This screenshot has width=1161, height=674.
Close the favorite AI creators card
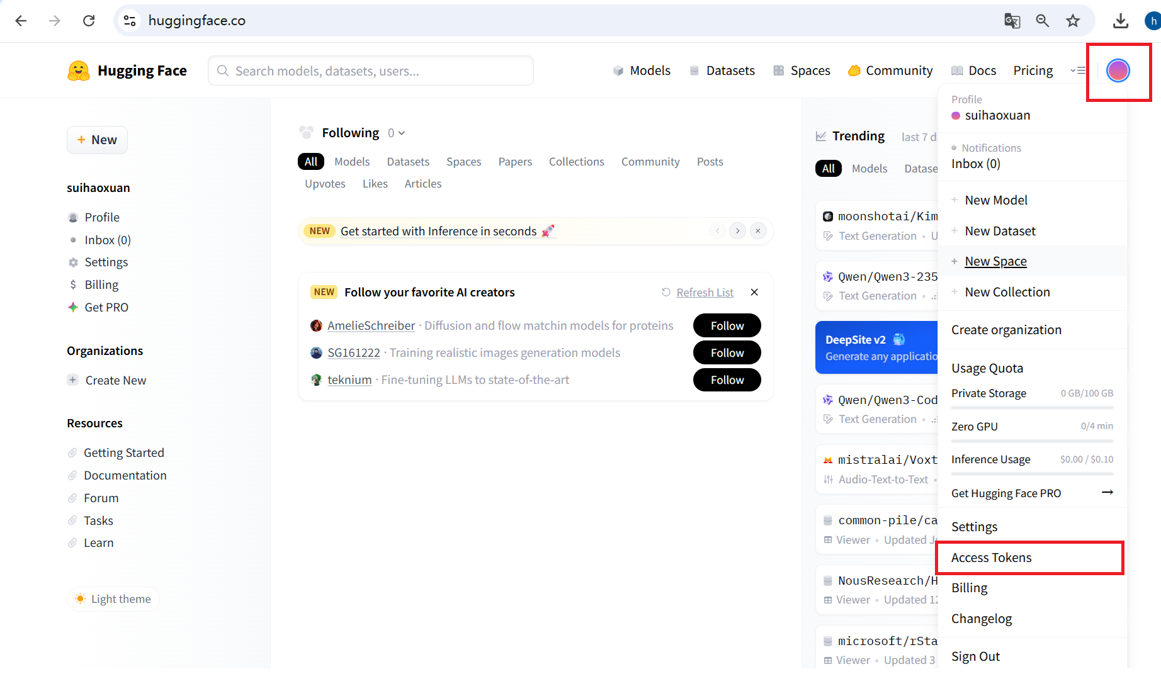coord(754,292)
